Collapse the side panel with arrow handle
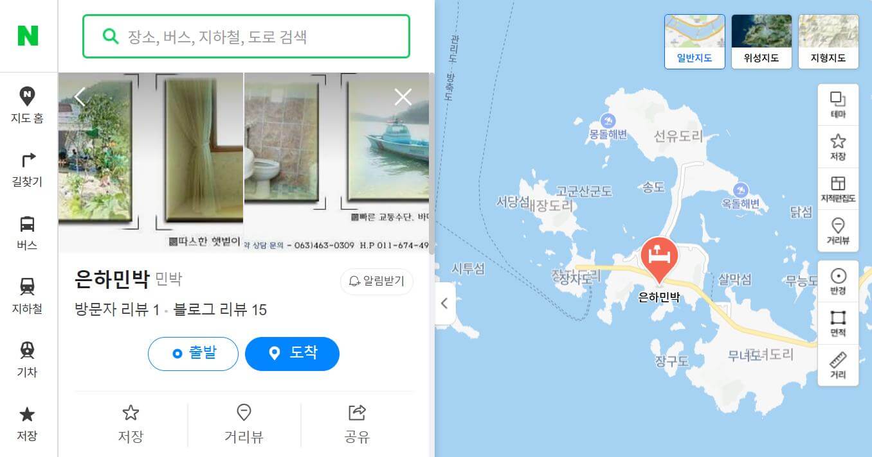This screenshot has height=457, width=872. [x=445, y=304]
